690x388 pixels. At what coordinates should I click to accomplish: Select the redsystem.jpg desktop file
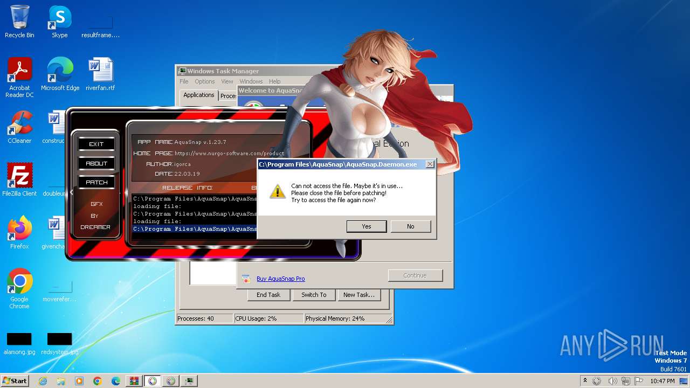(59, 343)
